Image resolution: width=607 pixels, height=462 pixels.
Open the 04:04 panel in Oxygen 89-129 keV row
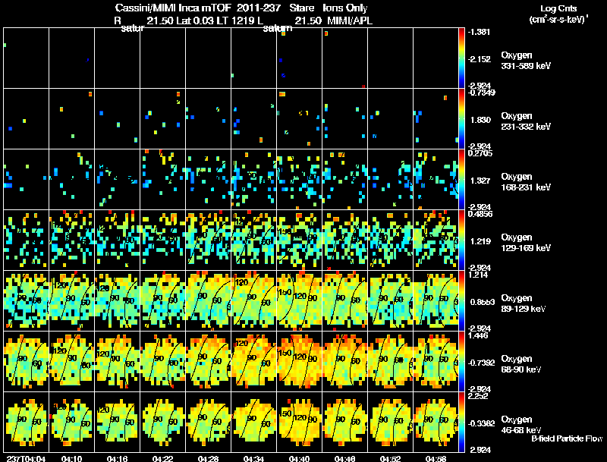(x=27, y=300)
